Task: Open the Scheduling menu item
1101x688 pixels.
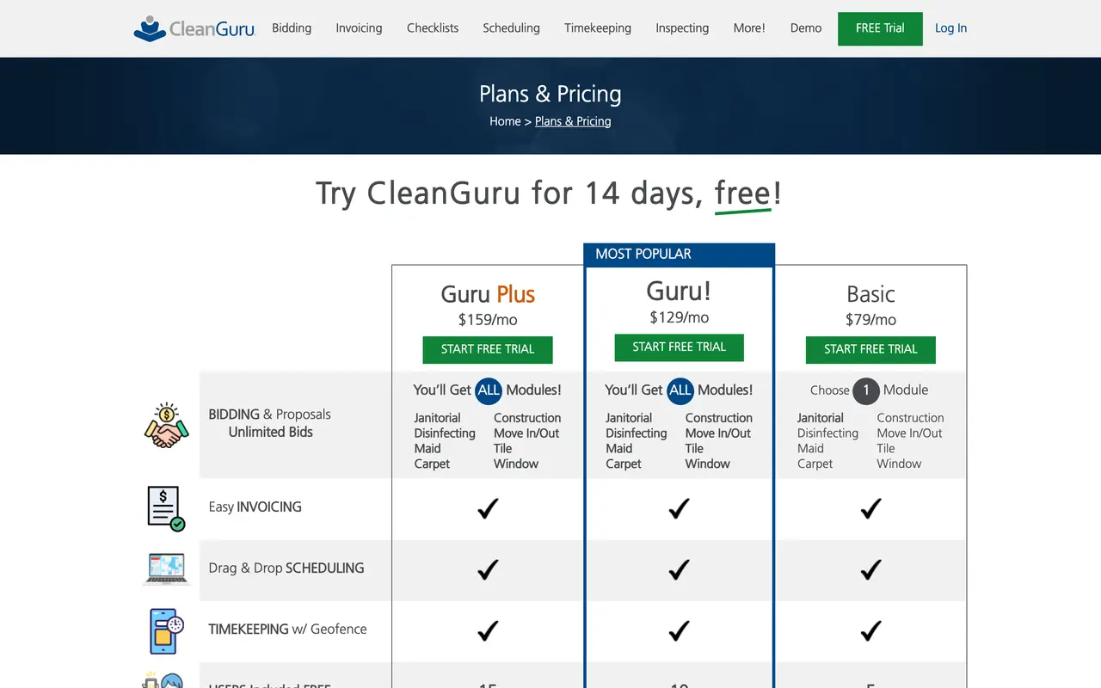Action: point(511,28)
